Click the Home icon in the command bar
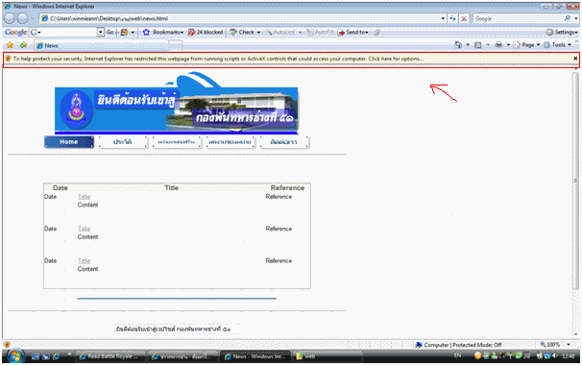 (x=458, y=45)
